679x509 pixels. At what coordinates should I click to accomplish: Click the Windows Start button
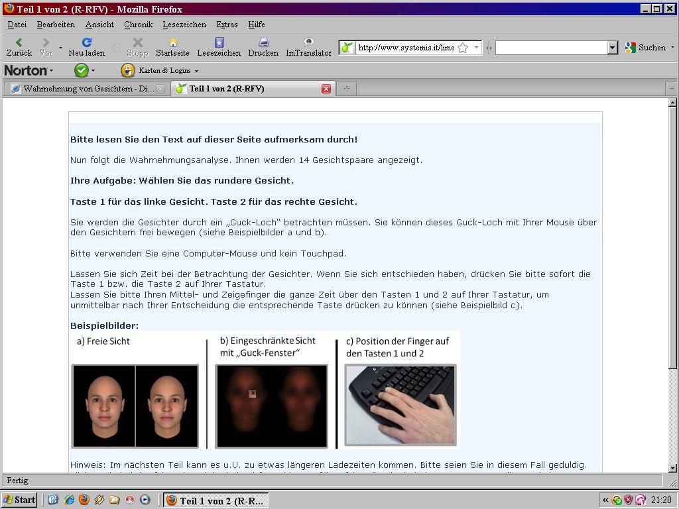pyautogui.click(x=19, y=500)
